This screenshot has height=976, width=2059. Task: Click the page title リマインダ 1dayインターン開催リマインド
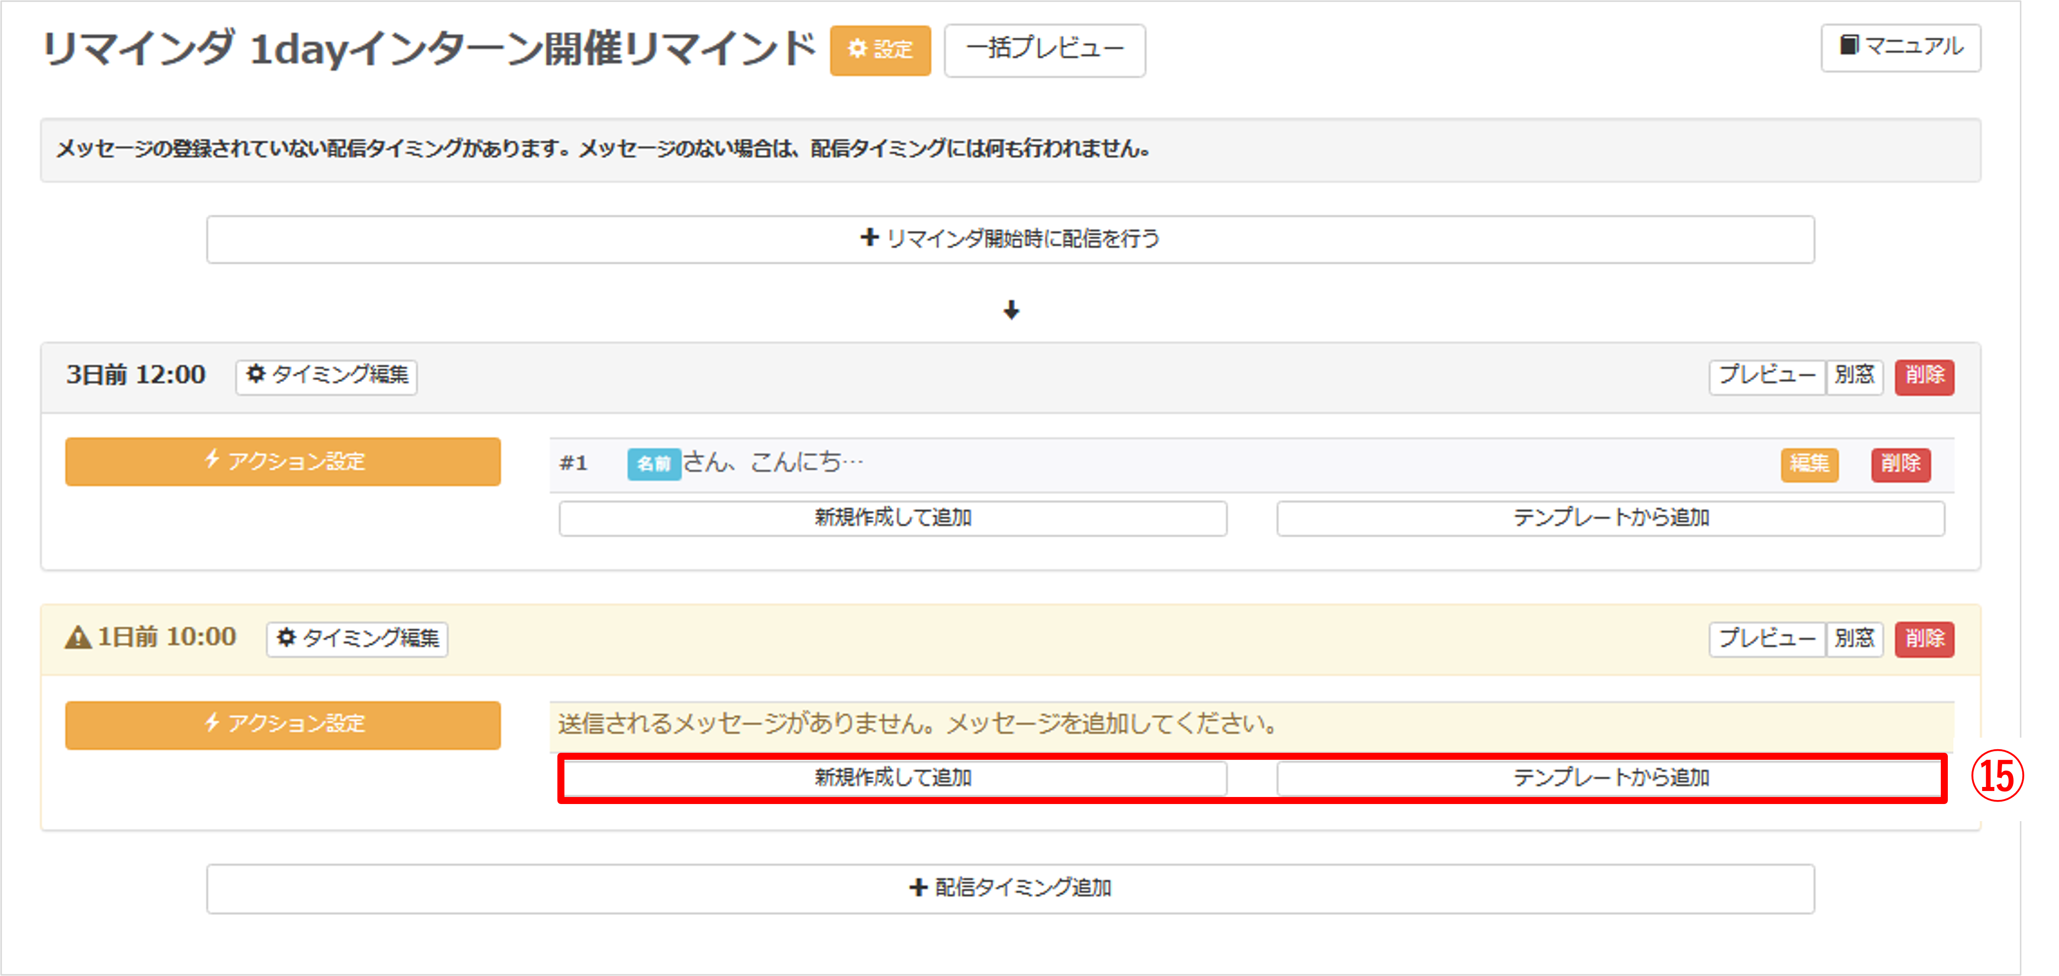(429, 49)
